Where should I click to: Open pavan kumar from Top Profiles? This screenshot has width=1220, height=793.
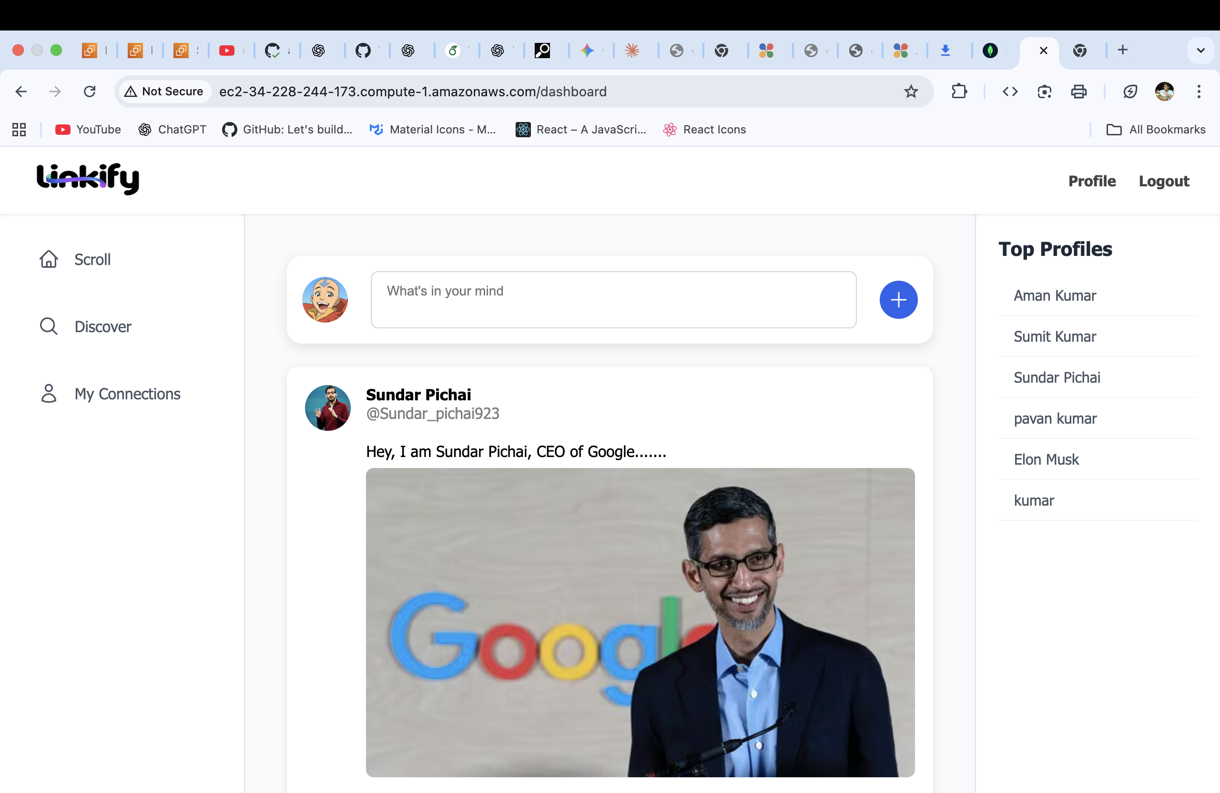(x=1056, y=419)
